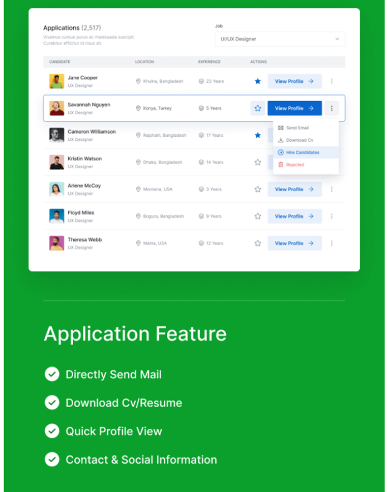Select Download Cv menu option
The image size is (388, 492).
point(299,140)
